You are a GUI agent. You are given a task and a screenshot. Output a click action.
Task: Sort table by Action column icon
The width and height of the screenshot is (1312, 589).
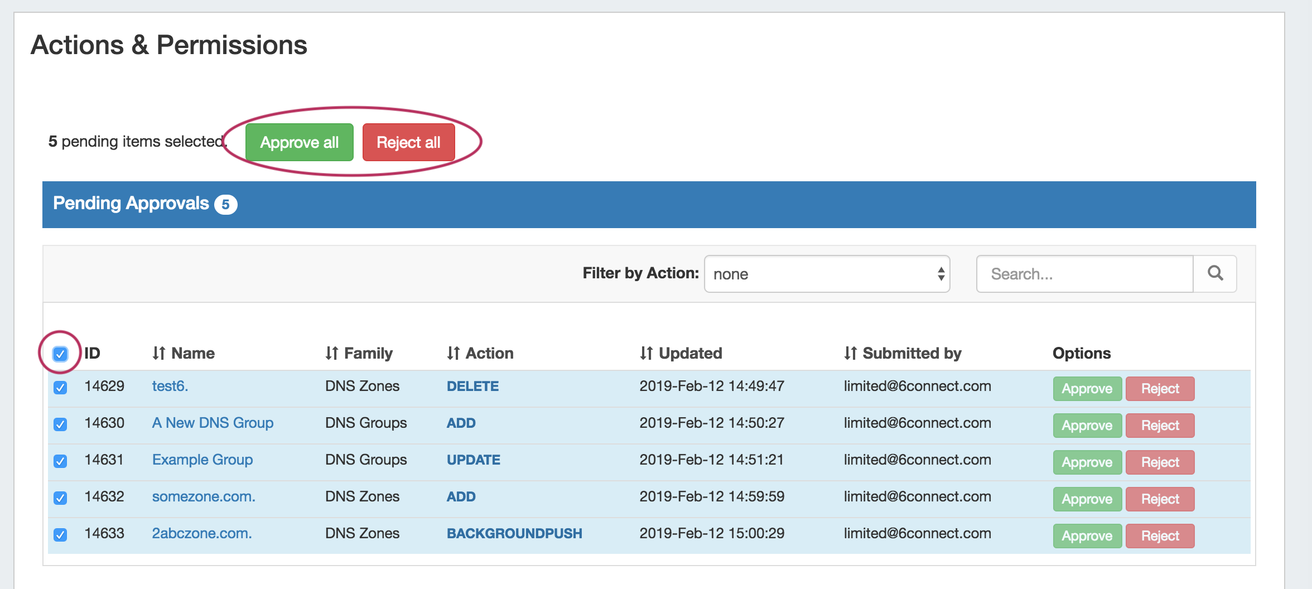[x=453, y=353]
